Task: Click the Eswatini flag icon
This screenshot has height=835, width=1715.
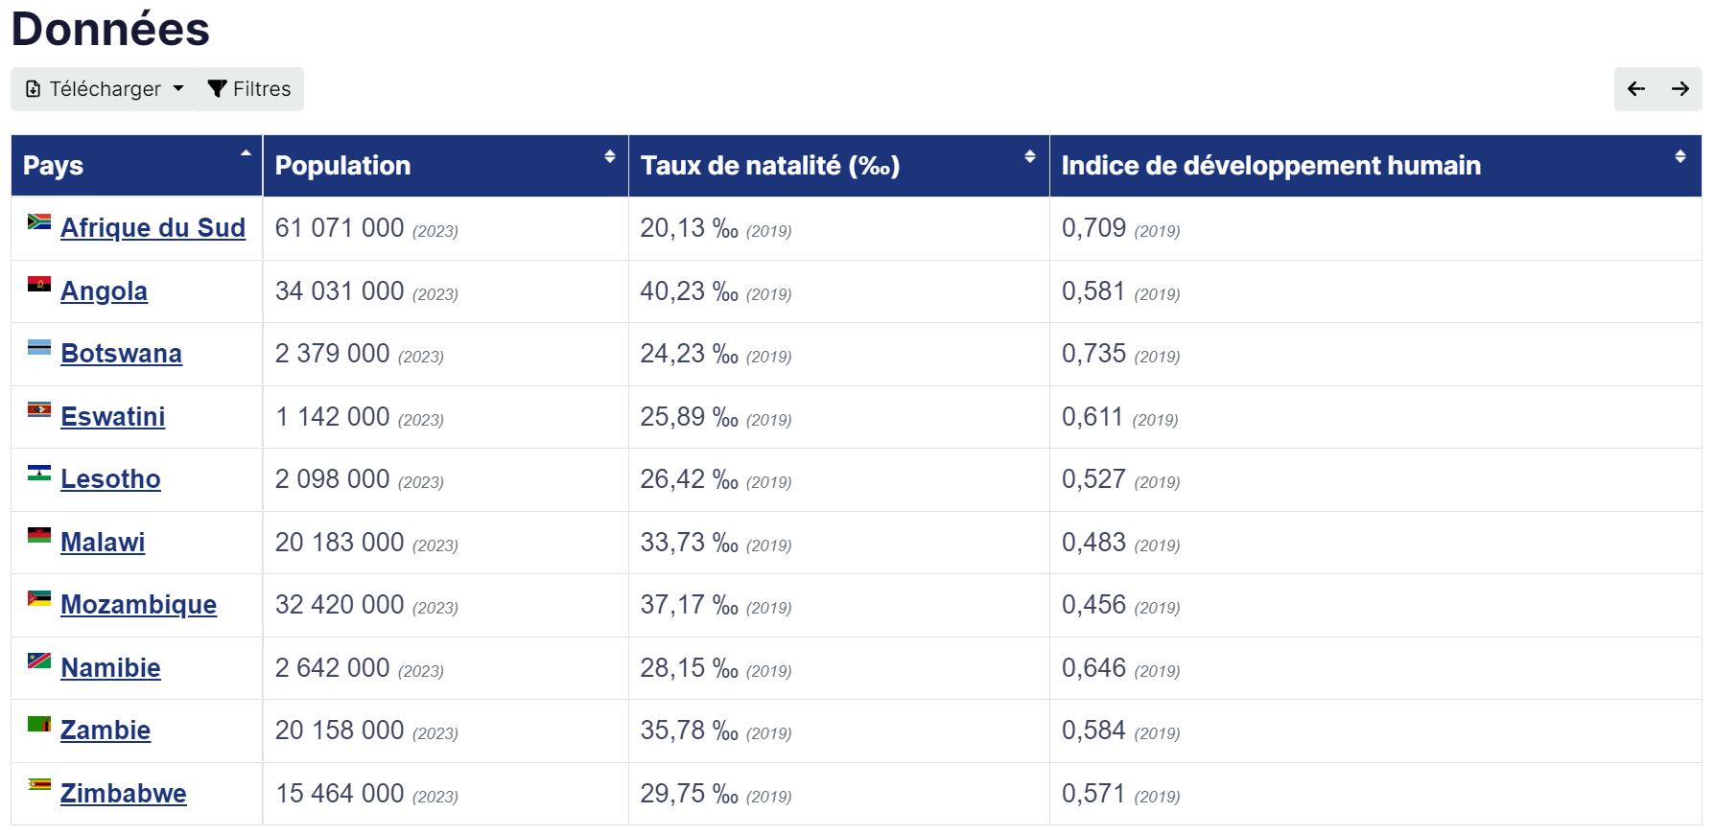Action: coord(39,410)
